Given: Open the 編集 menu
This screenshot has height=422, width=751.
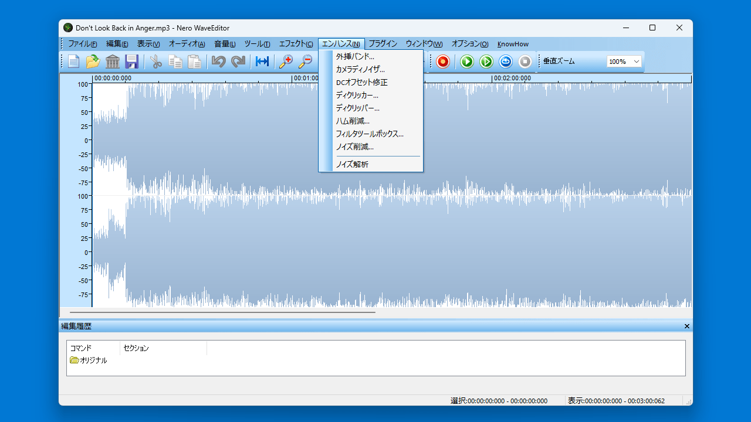Looking at the screenshot, I should pos(117,44).
